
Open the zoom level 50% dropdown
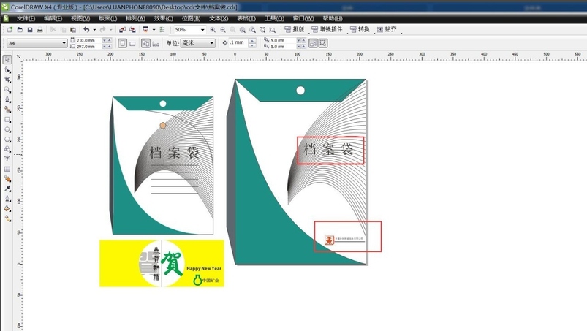click(x=202, y=30)
